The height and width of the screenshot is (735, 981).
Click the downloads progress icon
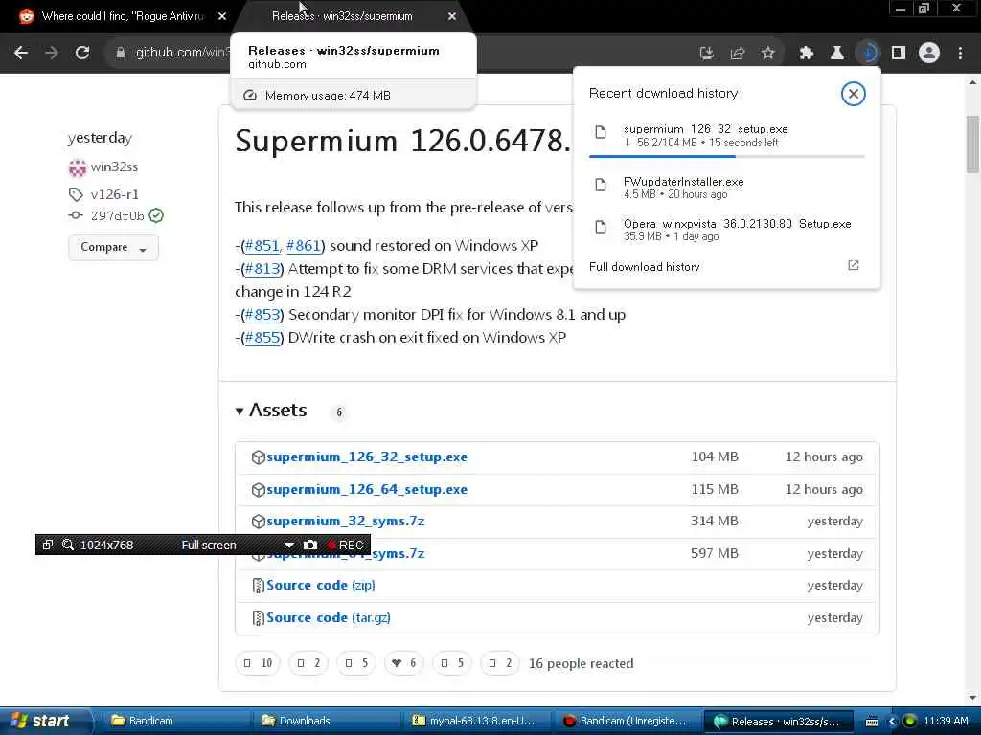point(868,54)
